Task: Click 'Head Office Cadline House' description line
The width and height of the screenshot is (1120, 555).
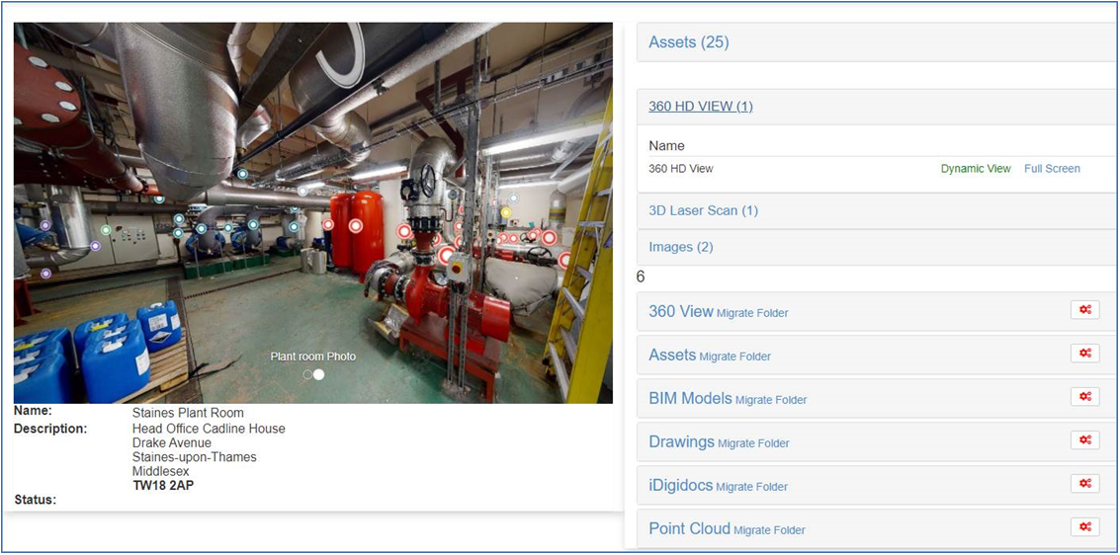Action: tap(209, 429)
